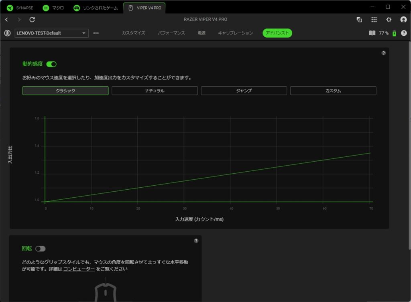Click the window switch icon in the toolbar
This screenshot has height=302, width=411.
[x=359, y=20]
